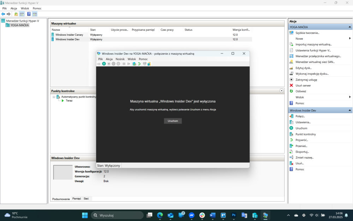
Task: Click Ustawienia... in the Actions pane
Action: 303,122
